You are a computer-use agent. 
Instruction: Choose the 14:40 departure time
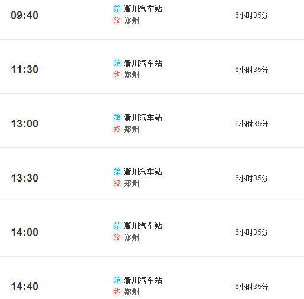point(24,287)
